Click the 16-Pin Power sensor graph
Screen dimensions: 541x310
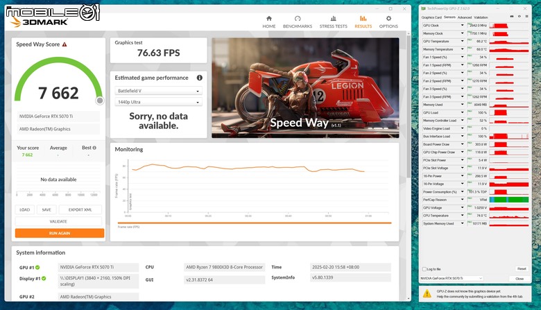click(509, 176)
